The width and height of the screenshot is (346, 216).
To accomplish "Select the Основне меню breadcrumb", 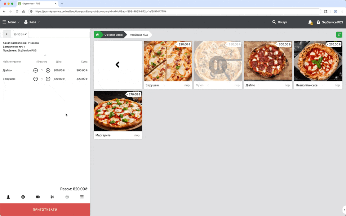I will [x=113, y=35].
